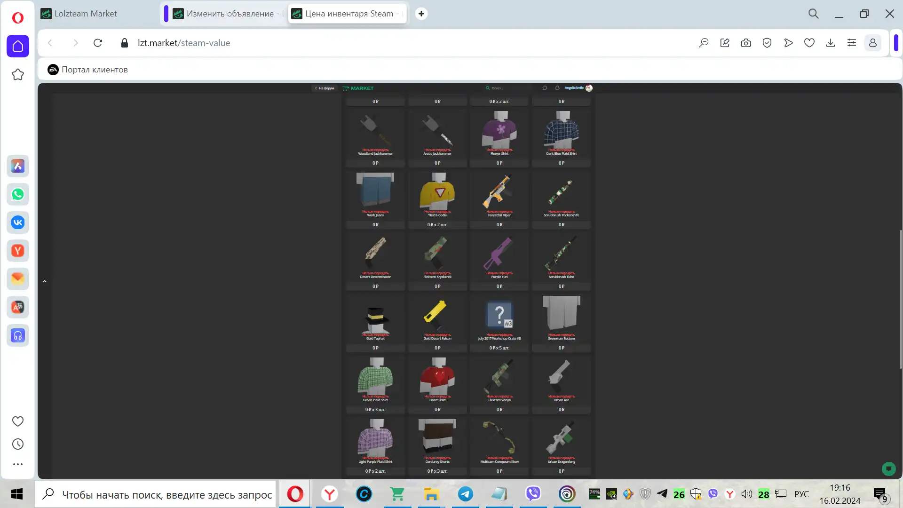
Task: Open snapshot camera tool in address bar
Action: [x=746, y=43]
